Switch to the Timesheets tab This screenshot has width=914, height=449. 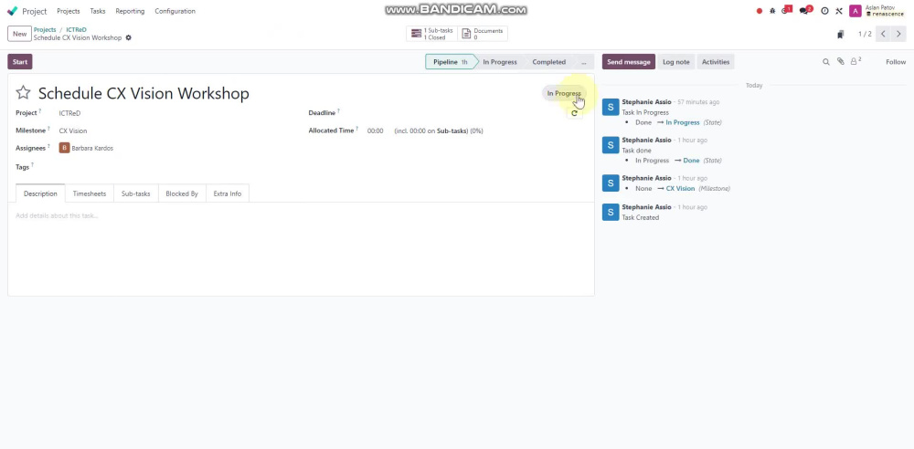tap(90, 193)
